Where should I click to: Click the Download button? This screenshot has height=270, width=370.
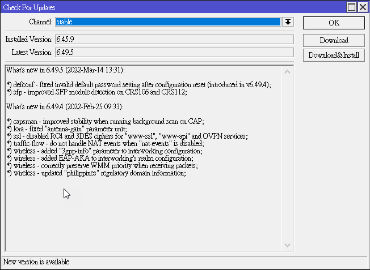(x=334, y=41)
